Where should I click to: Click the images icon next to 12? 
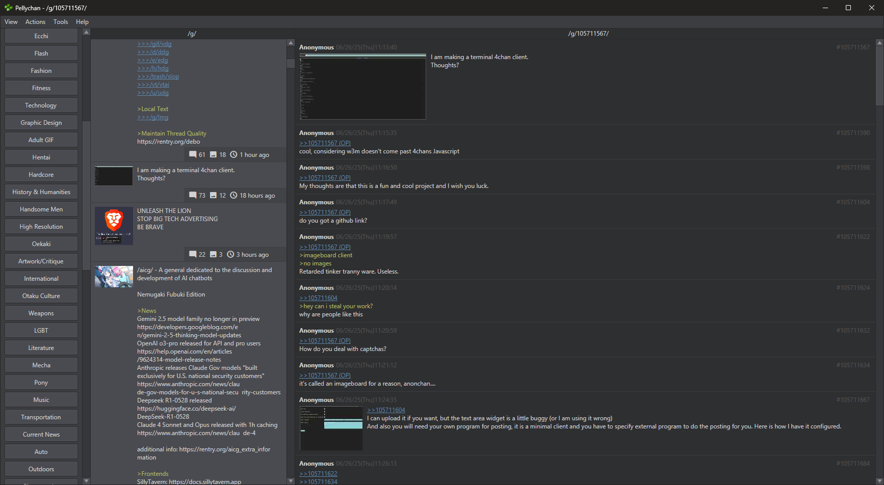click(214, 195)
